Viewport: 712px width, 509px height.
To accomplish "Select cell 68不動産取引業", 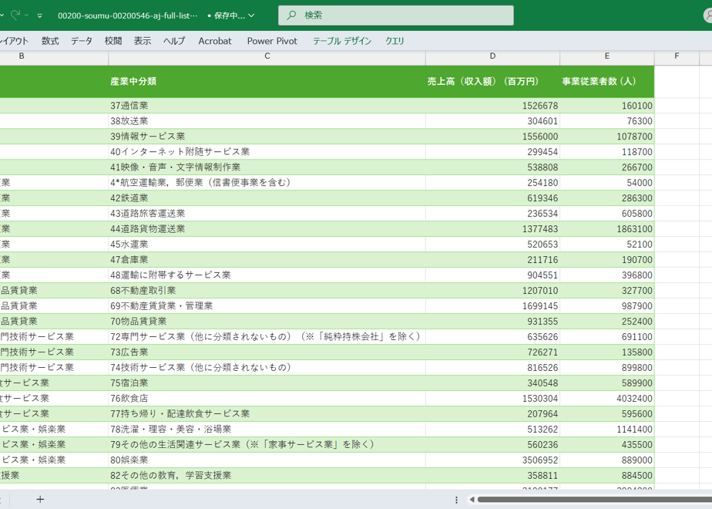I will tap(267, 291).
